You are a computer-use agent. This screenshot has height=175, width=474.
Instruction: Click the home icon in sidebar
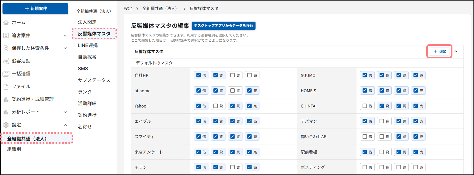click(x=6, y=23)
